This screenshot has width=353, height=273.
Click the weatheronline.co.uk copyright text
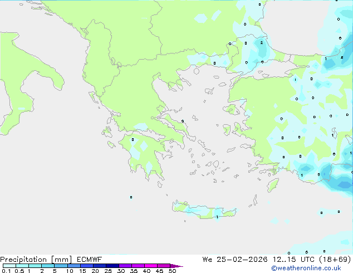(306, 268)
